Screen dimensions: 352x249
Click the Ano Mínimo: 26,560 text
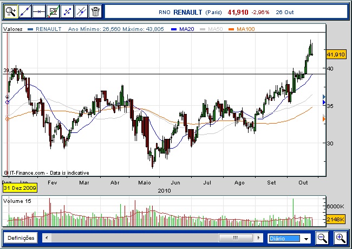94,29
